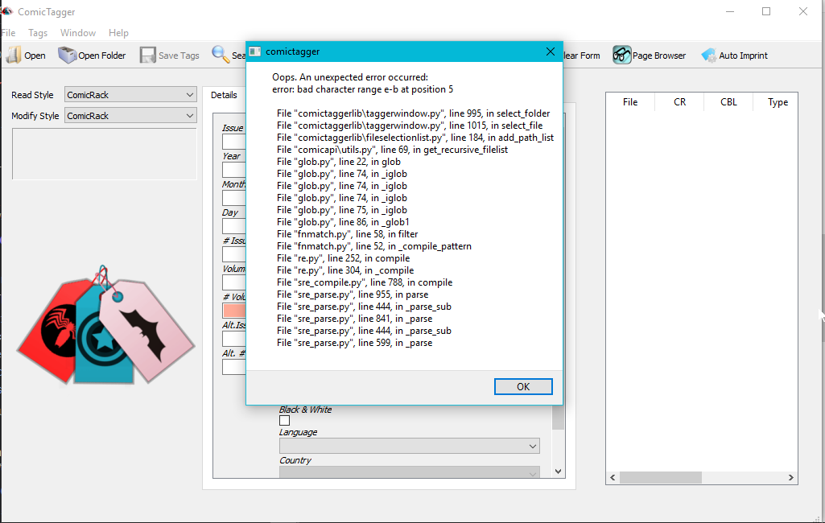Run Auto Imprint from the toolbar
Screen dimensions: 825x523
[x=710, y=55]
